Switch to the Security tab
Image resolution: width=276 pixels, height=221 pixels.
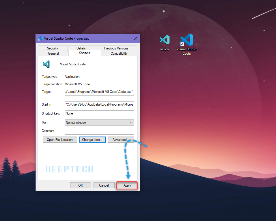[x=53, y=48]
